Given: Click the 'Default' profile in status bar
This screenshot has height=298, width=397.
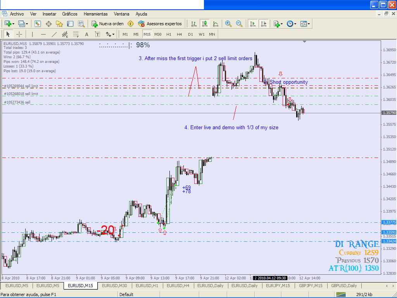Looking at the screenshot, I should pos(126,295).
